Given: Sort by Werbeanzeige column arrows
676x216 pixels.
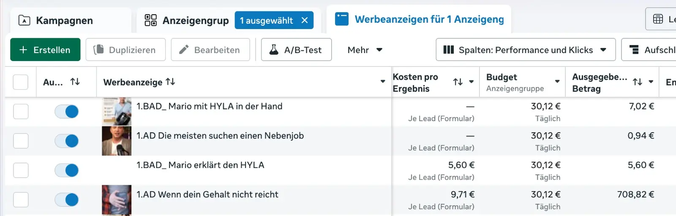Looking at the screenshot, I should pos(170,82).
